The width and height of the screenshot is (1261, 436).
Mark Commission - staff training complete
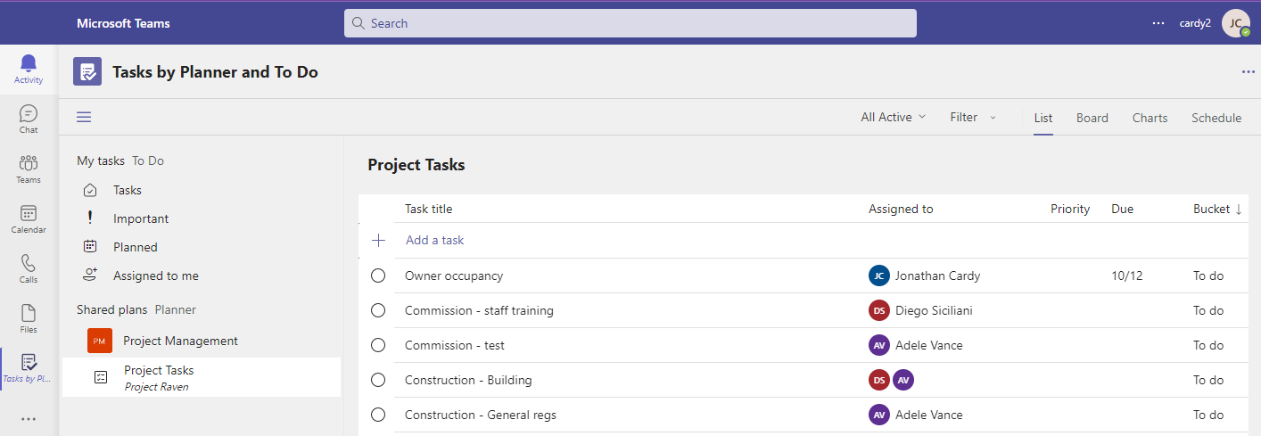point(378,310)
